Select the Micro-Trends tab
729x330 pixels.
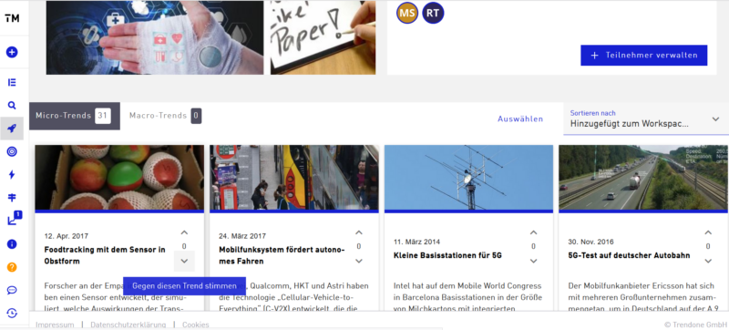[75, 116]
